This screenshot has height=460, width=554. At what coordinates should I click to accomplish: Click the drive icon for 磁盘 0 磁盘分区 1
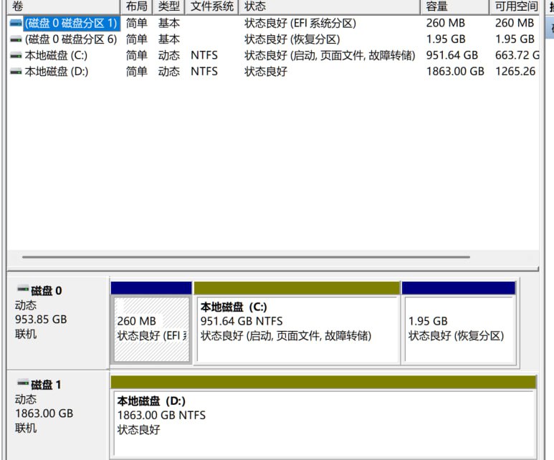pos(16,24)
